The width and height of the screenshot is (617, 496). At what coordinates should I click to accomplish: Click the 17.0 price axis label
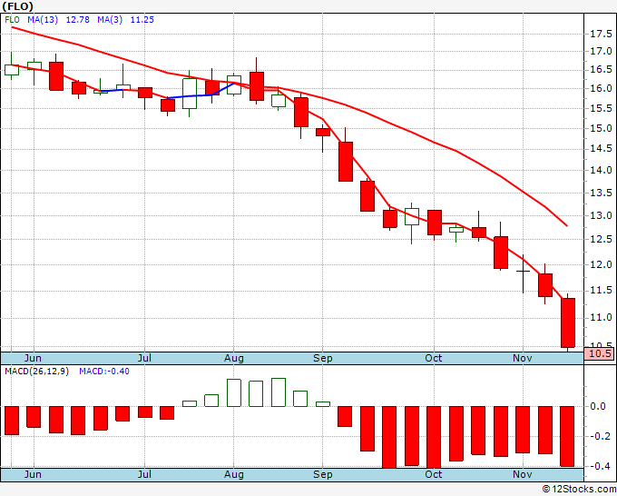pos(601,51)
